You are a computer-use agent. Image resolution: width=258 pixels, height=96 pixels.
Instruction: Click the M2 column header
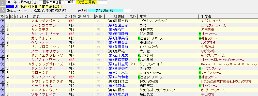tap(17, 17)
